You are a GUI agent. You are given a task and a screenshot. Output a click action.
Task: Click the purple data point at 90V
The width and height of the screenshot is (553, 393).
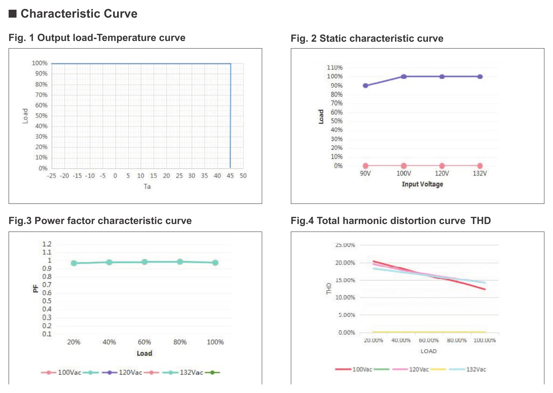tap(365, 86)
